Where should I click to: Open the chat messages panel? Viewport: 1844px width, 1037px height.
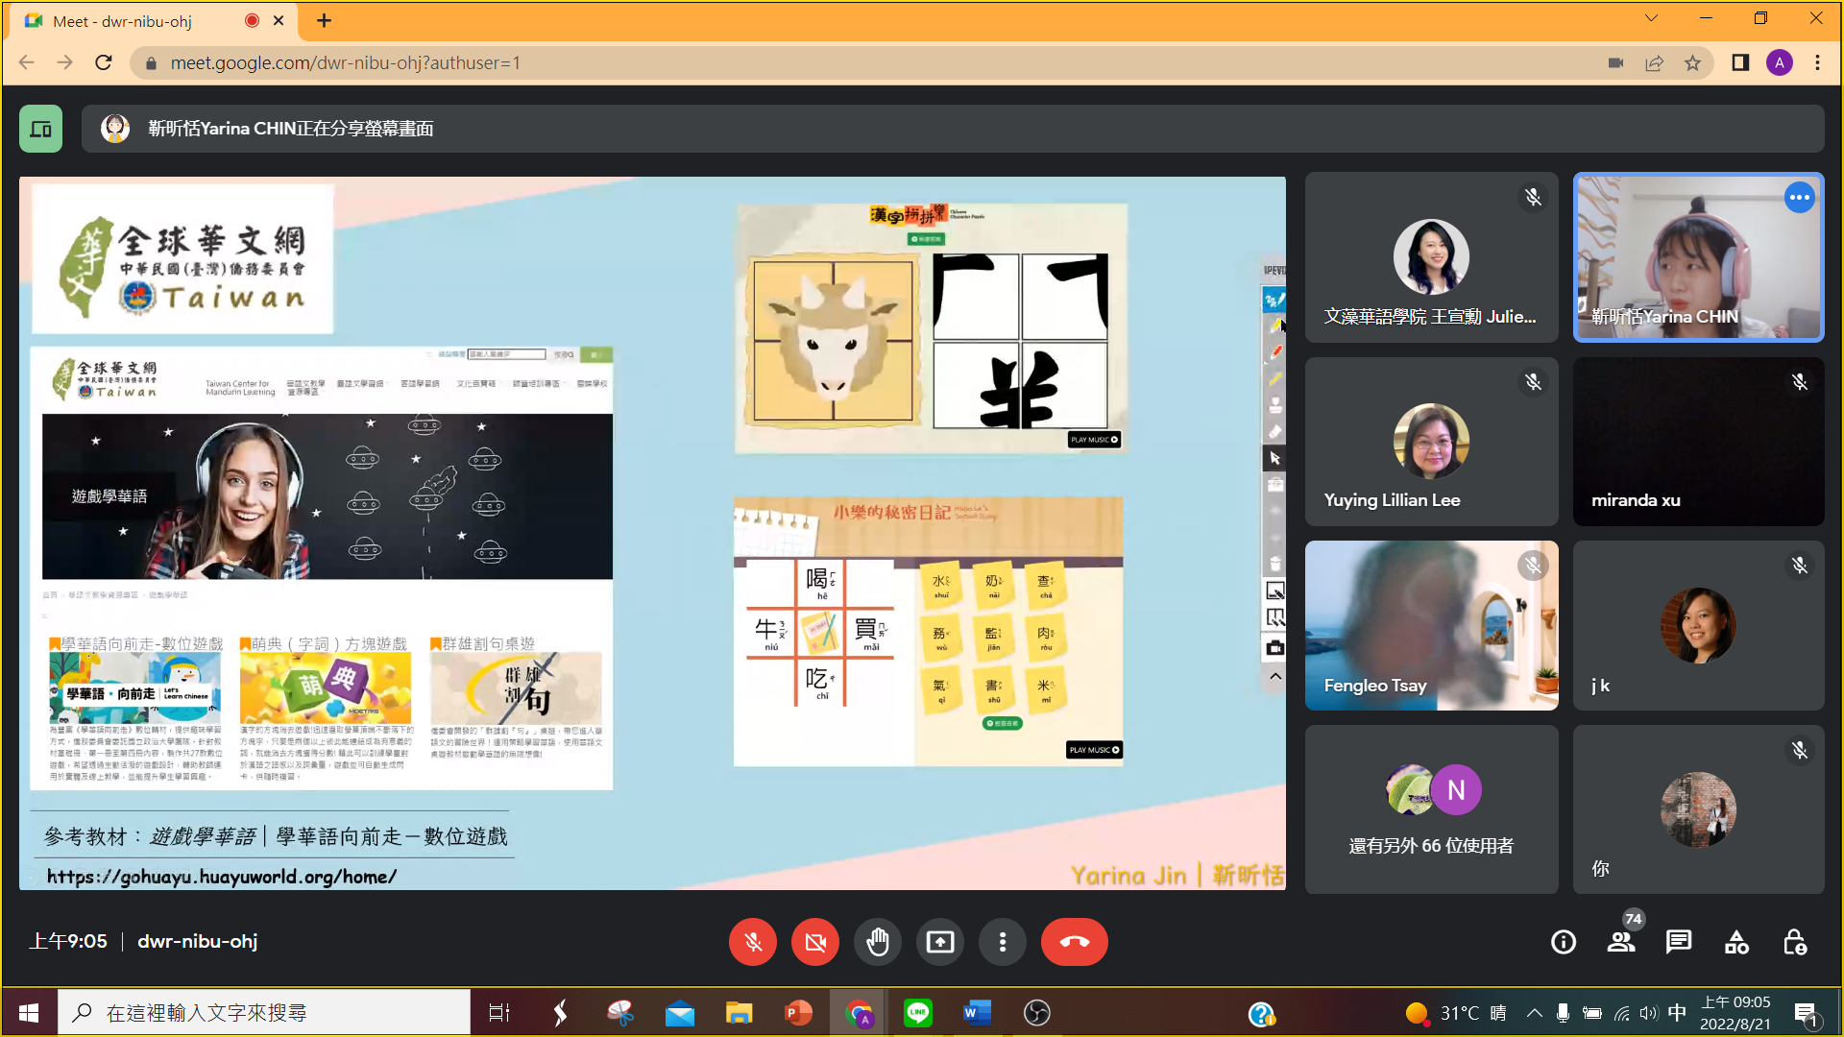coord(1679,942)
